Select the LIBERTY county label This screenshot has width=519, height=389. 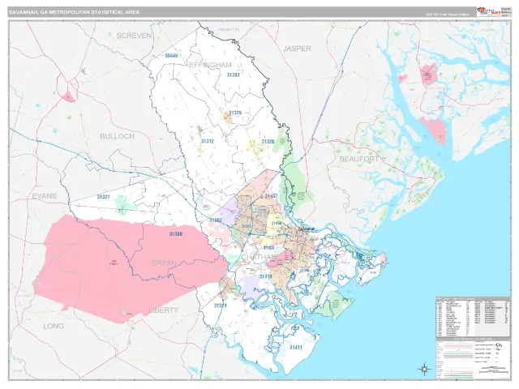click(164, 310)
